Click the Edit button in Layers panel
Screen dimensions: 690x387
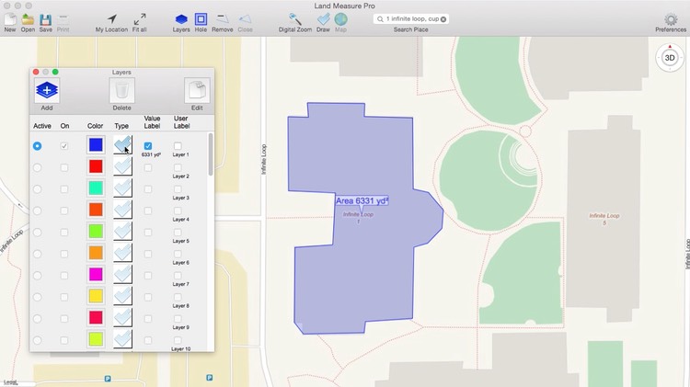pyautogui.click(x=197, y=91)
